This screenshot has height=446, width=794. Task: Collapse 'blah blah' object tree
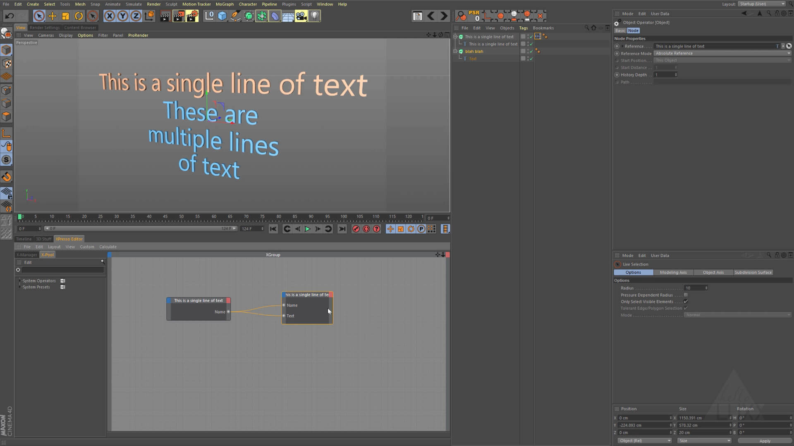(x=455, y=52)
